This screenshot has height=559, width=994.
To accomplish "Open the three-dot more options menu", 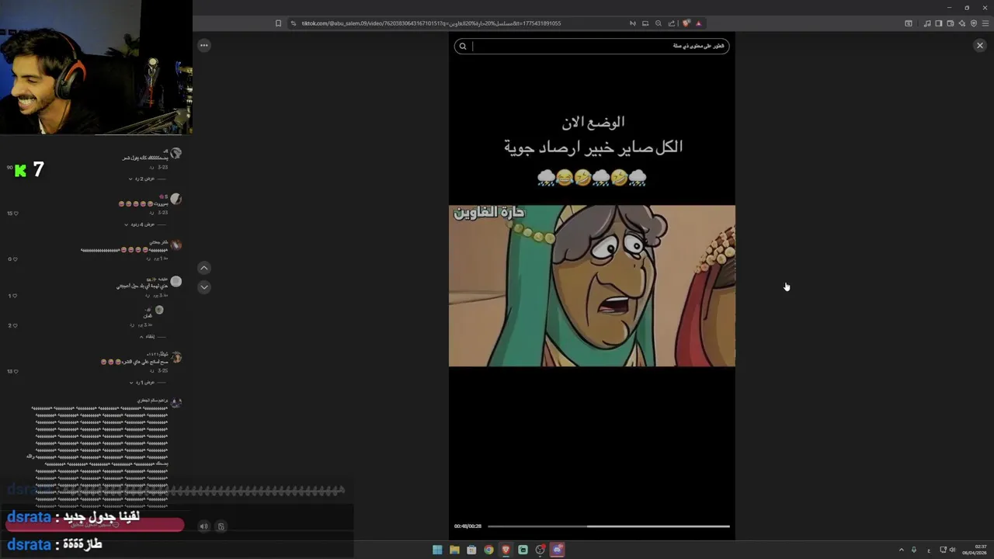I will 204,46.
